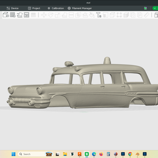Select the Move gizmo tool
This screenshot has height=158, width=158.
(x=44, y=15)
